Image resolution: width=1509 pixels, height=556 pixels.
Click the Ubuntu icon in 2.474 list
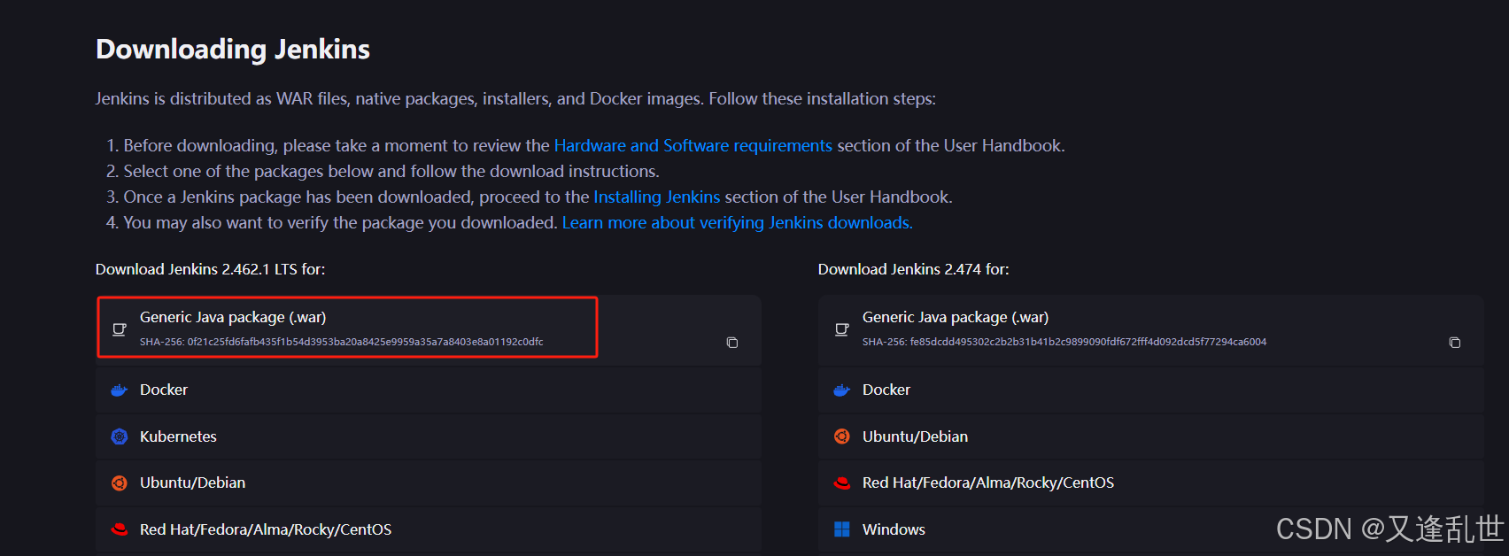point(842,436)
